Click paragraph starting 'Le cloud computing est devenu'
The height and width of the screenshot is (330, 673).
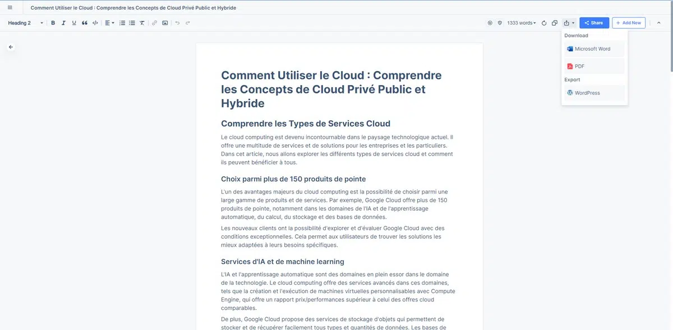click(x=337, y=150)
